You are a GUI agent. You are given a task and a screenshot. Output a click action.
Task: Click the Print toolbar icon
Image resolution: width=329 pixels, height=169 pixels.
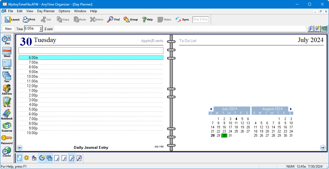(x=29, y=19)
